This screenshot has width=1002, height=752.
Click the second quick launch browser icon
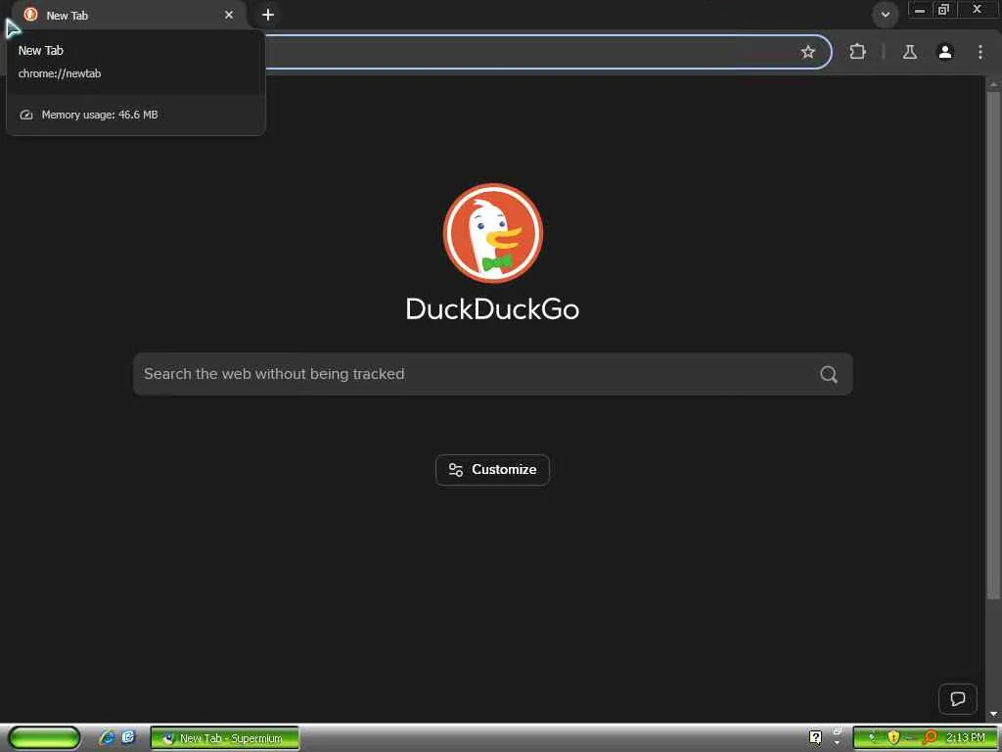click(x=128, y=737)
